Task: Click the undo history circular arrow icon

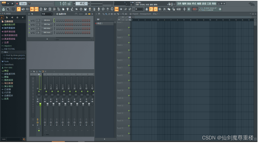Action: click(x=81, y=9)
